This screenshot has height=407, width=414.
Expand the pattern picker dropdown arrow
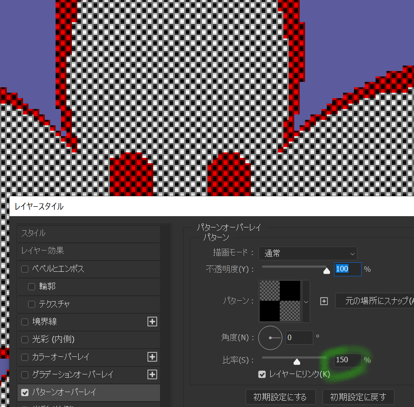click(x=306, y=301)
